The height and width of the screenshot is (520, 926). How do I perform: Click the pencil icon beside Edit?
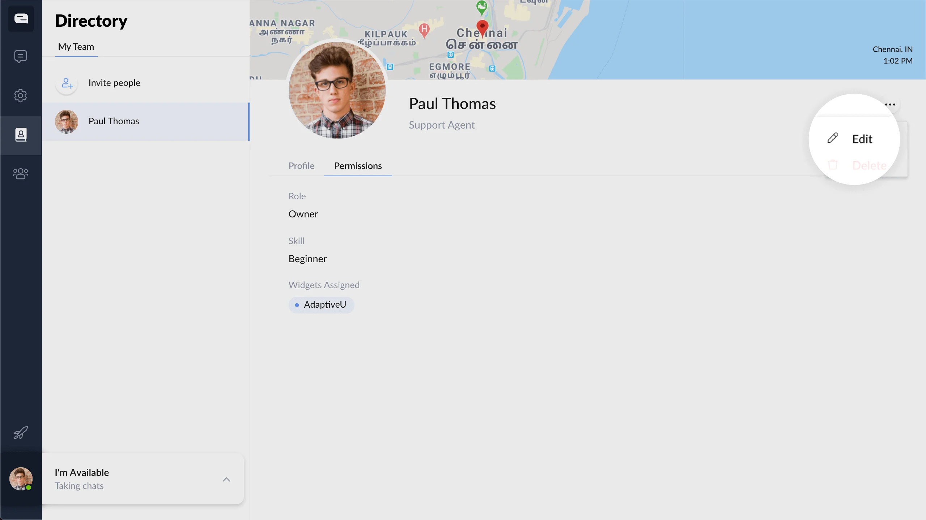[832, 138]
